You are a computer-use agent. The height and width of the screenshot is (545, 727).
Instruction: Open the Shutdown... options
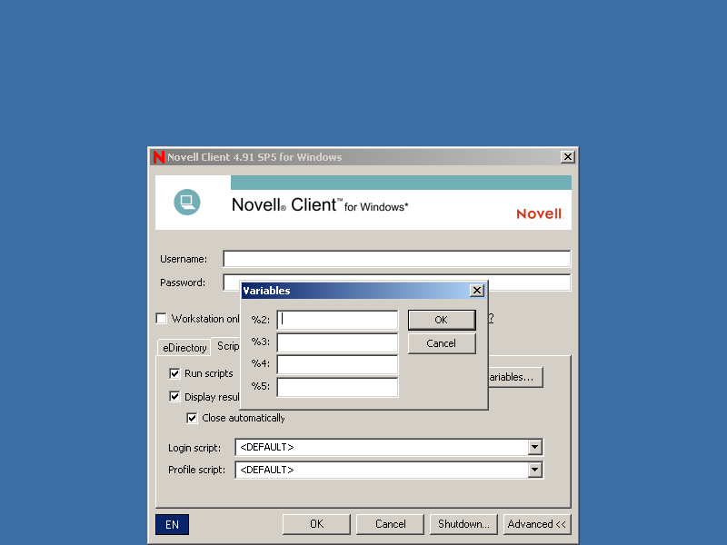point(463,524)
